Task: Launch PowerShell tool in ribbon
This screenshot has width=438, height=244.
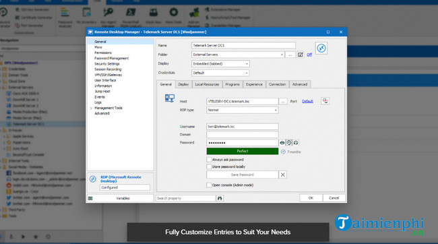Action: point(131,17)
